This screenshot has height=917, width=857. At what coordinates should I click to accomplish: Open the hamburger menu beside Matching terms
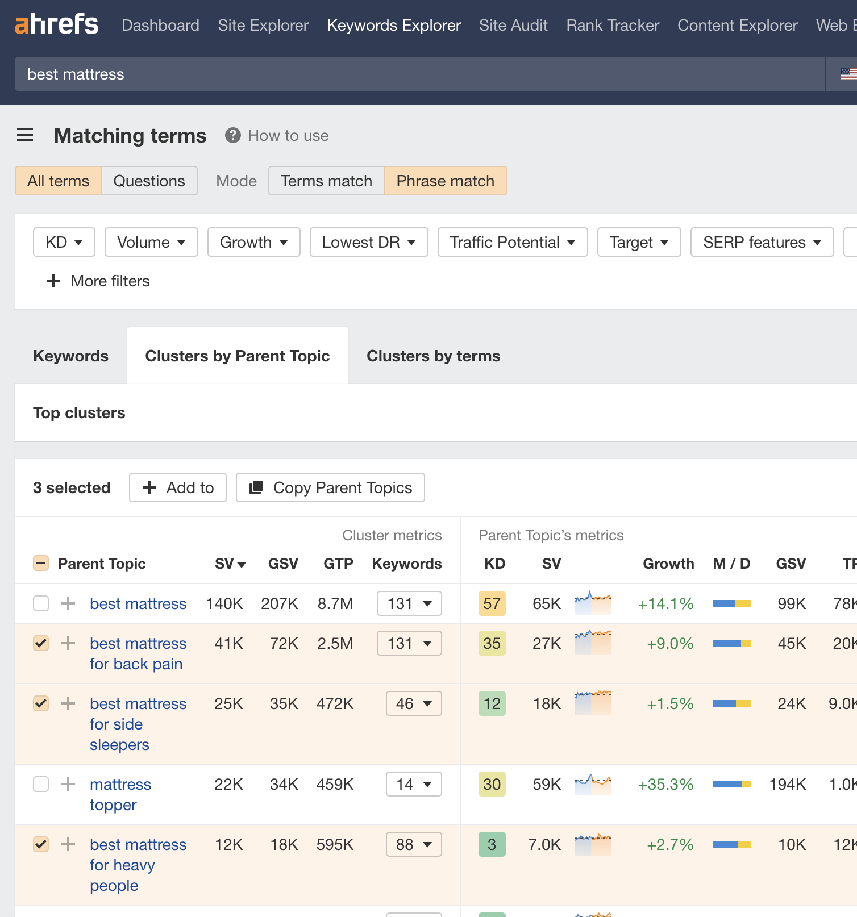click(25, 135)
